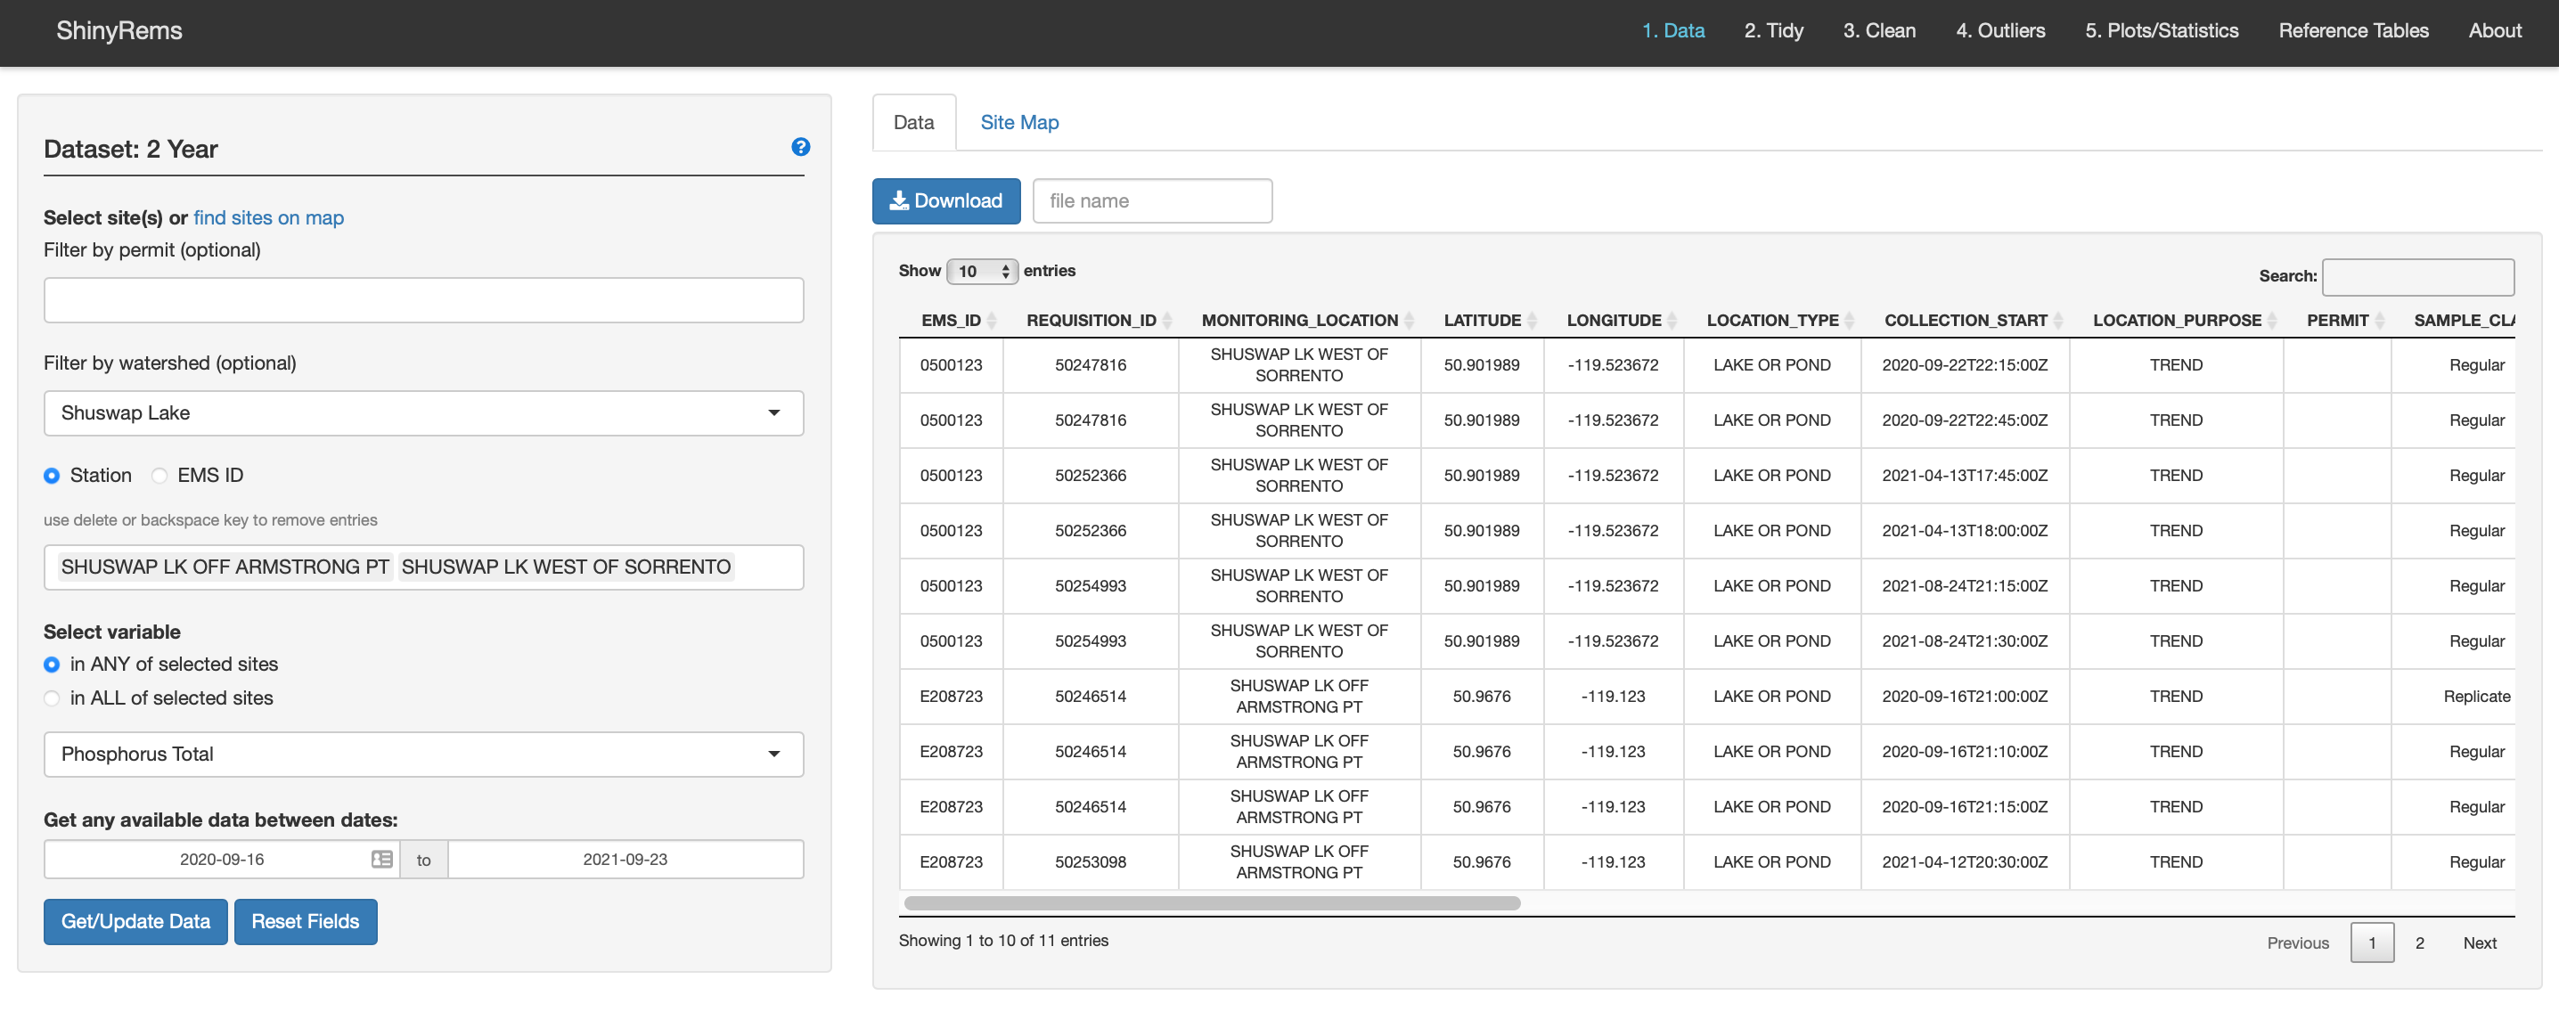Select the Station radio button
This screenshot has width=2559, height=1028.
click(52, 476)
